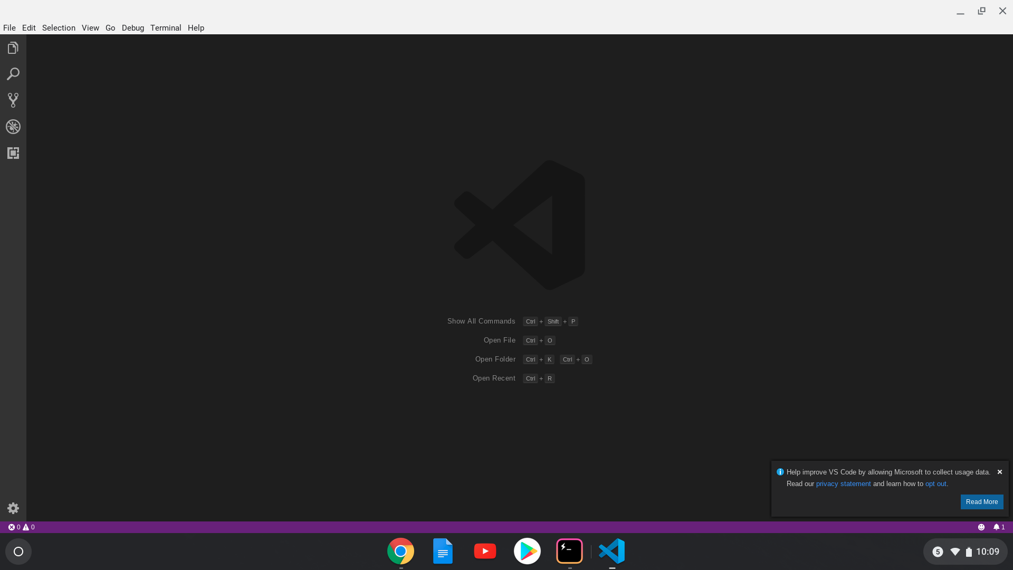1013x570 pixels.
Task: Launch Chrome from the shelf
Action: tap(400, 552)
